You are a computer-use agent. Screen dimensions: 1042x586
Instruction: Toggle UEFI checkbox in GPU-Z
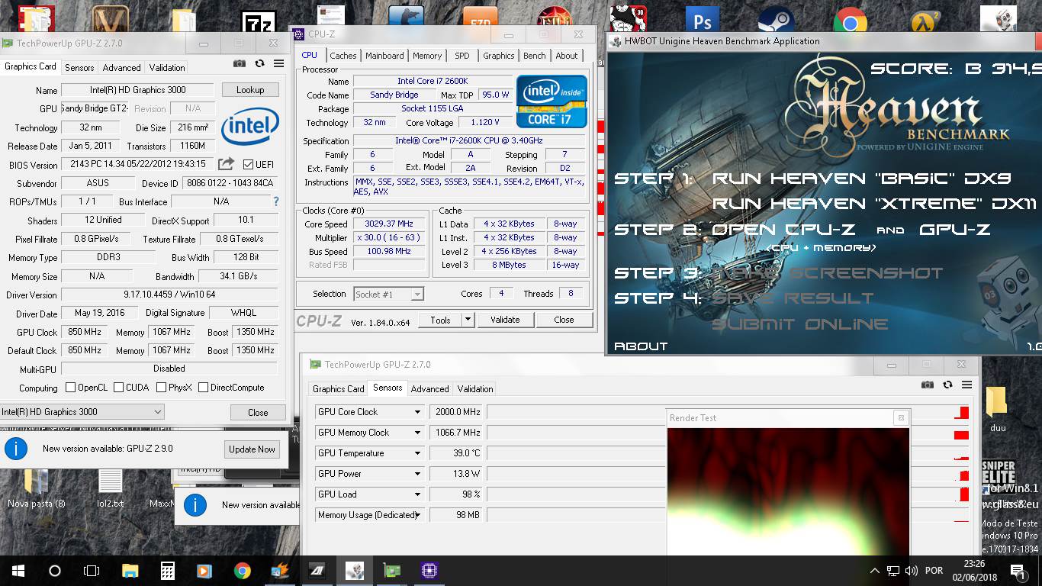(248, 164)
